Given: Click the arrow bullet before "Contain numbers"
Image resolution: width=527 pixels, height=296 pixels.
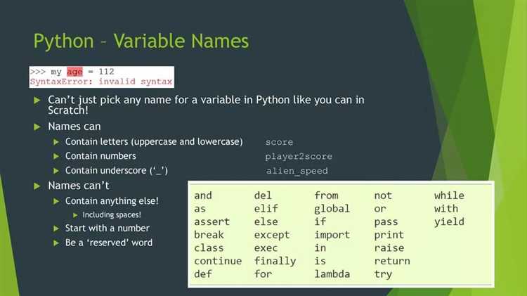Looking at the screenshot, I should click(58, 156).
